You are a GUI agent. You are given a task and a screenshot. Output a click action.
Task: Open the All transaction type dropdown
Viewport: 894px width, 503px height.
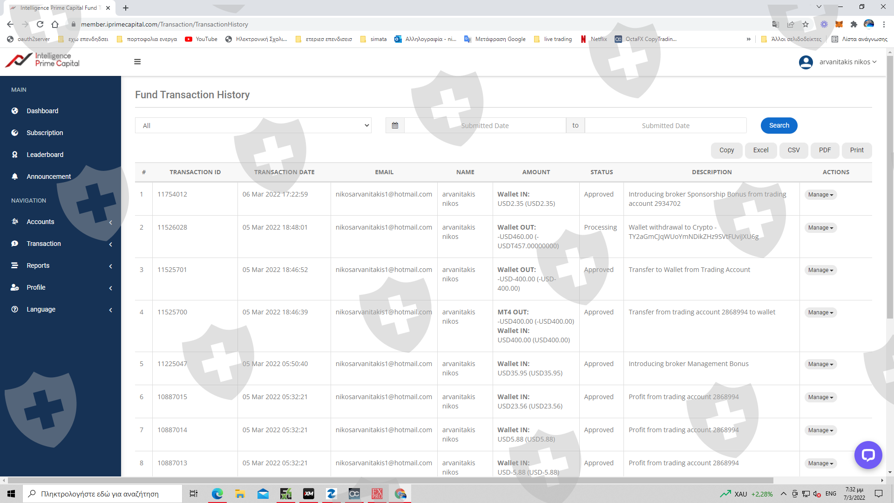click(x=253, y=126)
